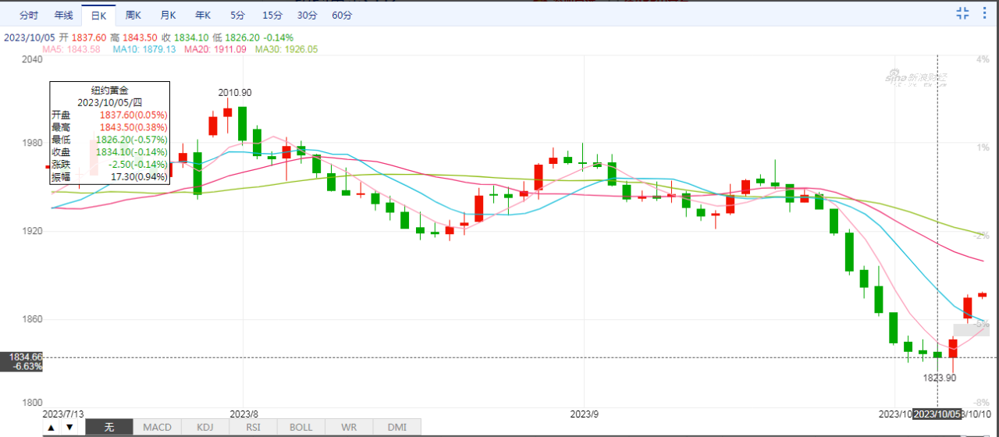Click the down triangle arrow at bottom left
Viewport: 999px width, 437px height.
[x=69, y=427]
